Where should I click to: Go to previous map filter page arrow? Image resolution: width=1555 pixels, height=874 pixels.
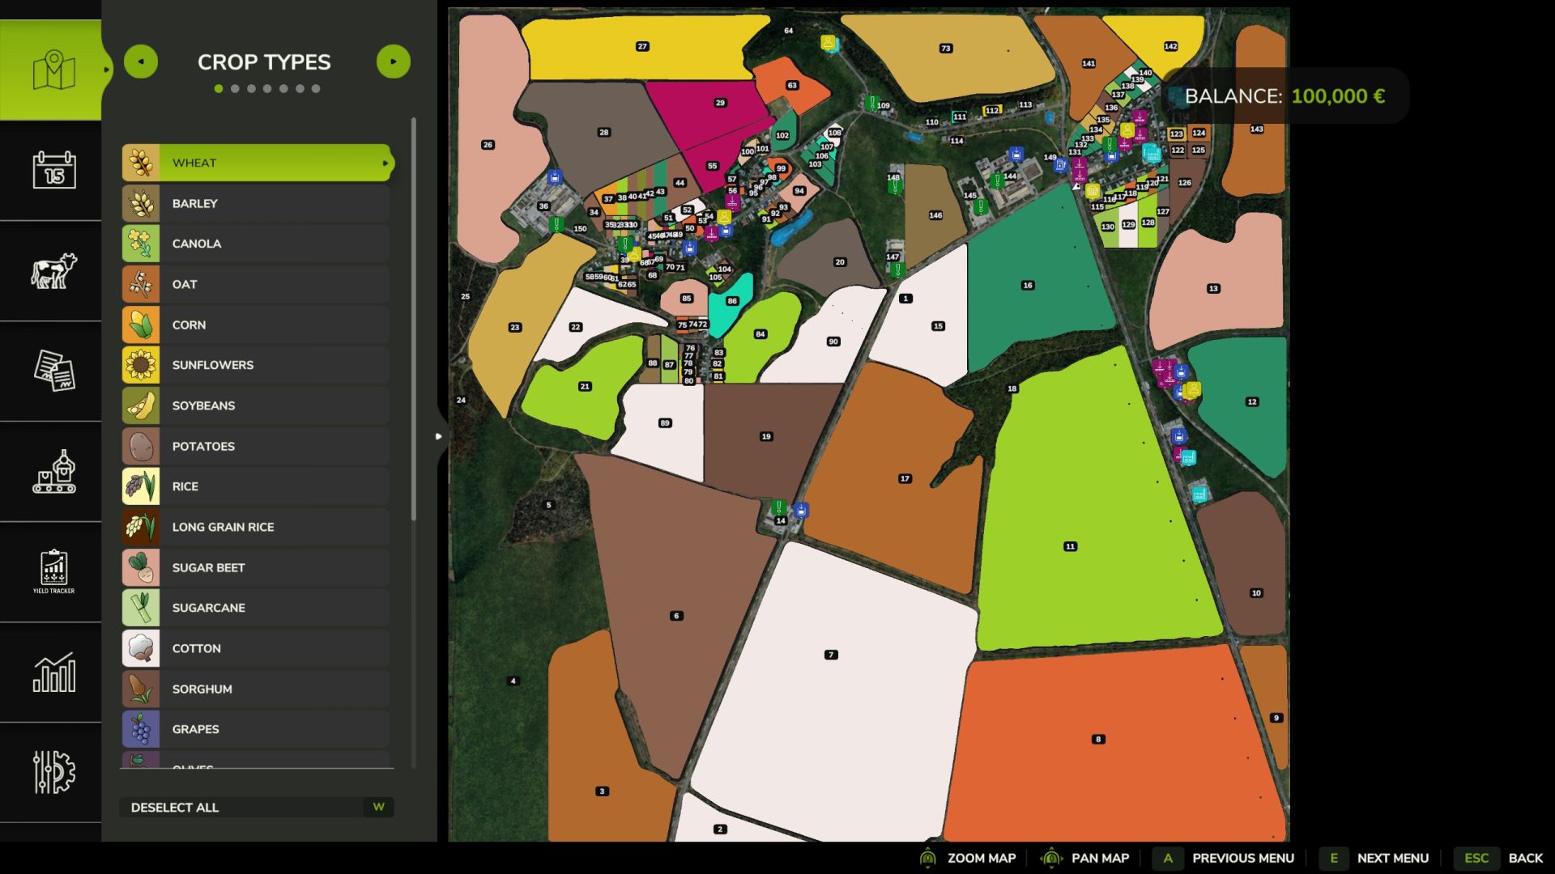click(141, 62)
